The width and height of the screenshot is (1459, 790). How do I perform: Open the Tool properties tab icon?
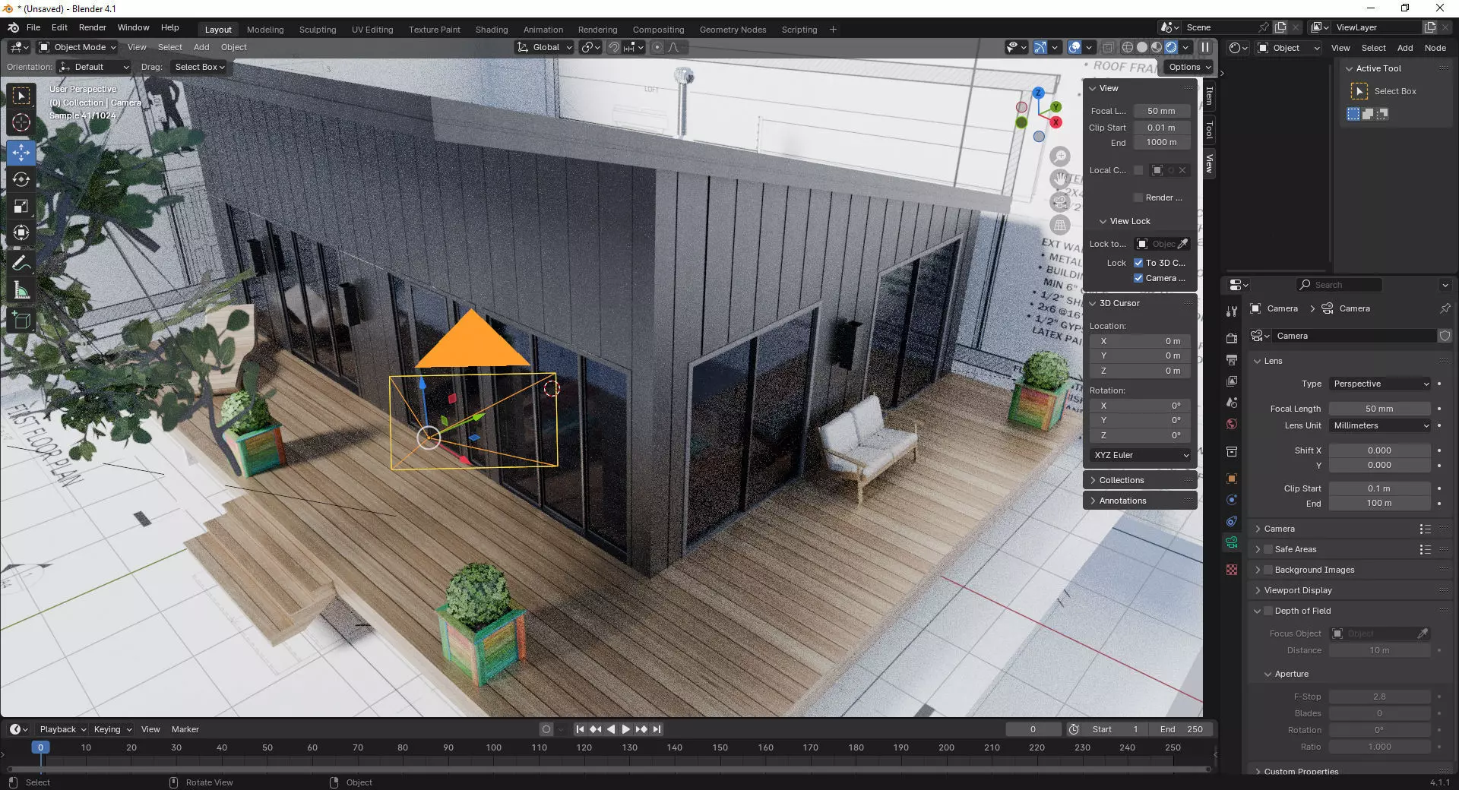(x=1232, y=311)
